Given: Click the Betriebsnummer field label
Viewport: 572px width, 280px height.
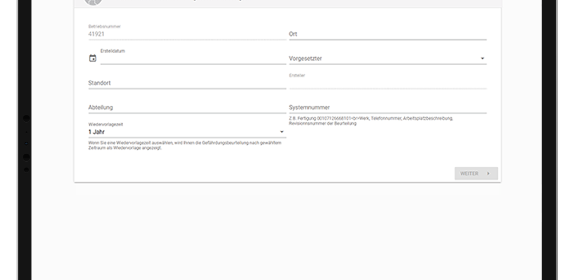Looking at the screenshot, I should tap(104, 26).
